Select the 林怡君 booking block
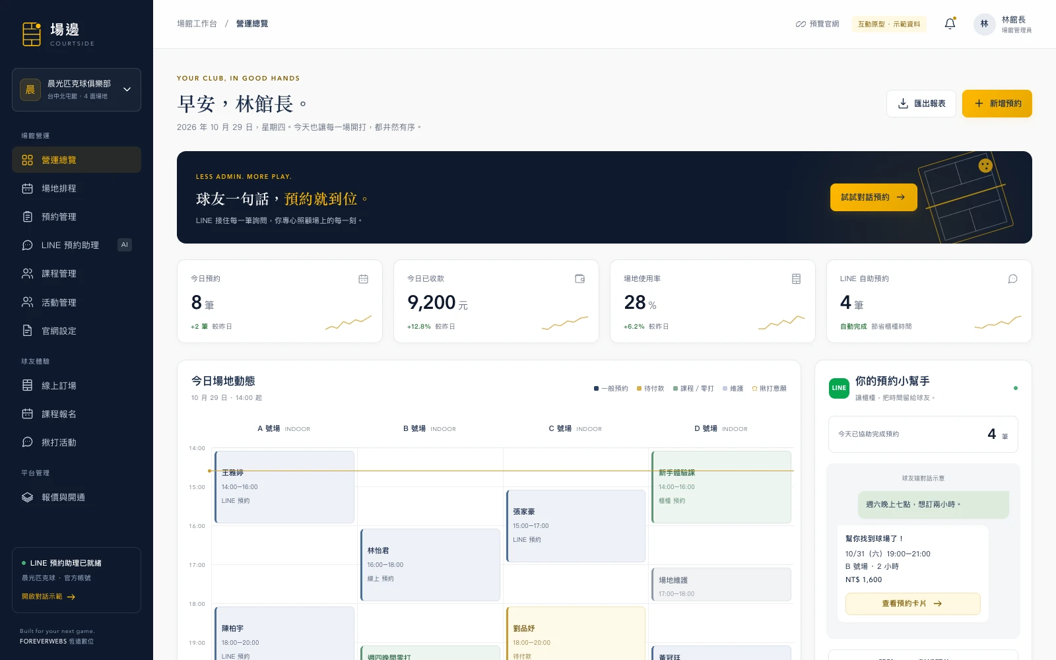This screenshot has height=660, width=1056. coord(430,565)
